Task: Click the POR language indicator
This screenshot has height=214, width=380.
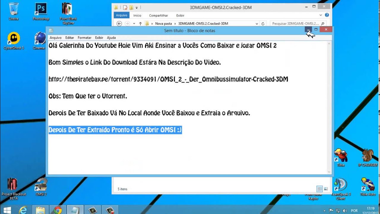Action: [354, 210]
